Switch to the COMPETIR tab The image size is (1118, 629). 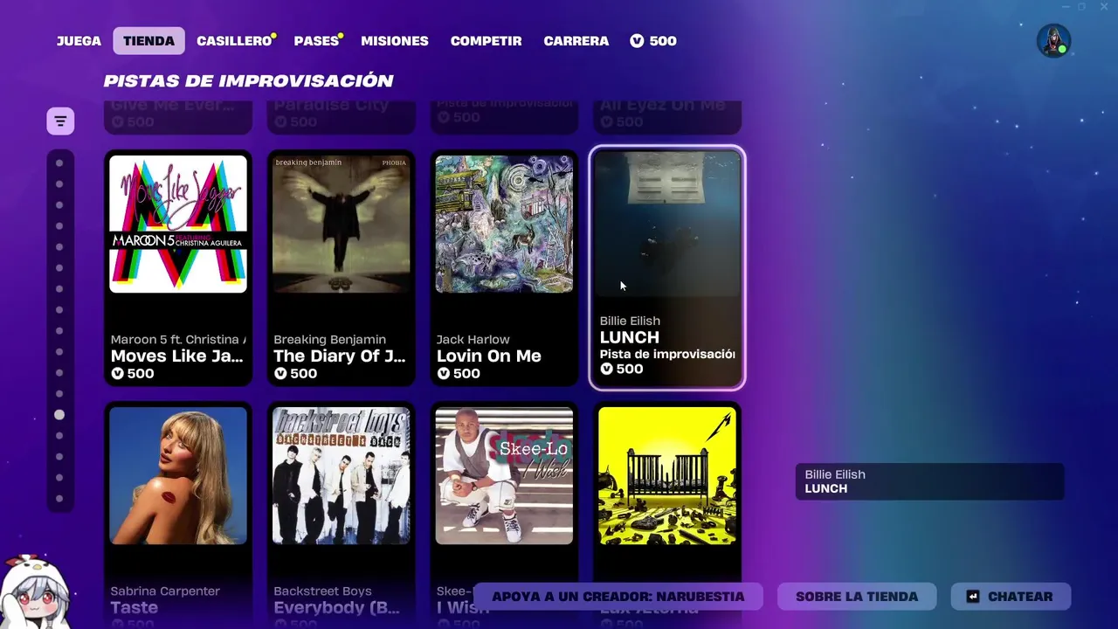point(486,41)
